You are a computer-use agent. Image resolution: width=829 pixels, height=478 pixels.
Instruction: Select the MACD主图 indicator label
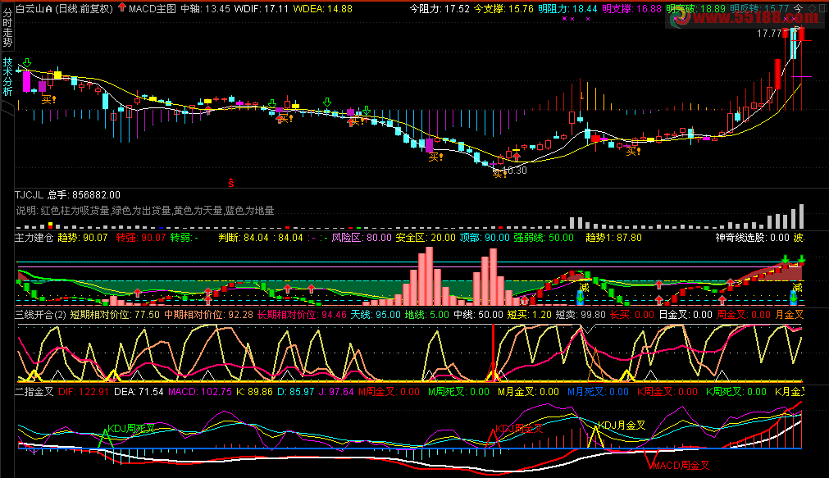click(152, 8)
